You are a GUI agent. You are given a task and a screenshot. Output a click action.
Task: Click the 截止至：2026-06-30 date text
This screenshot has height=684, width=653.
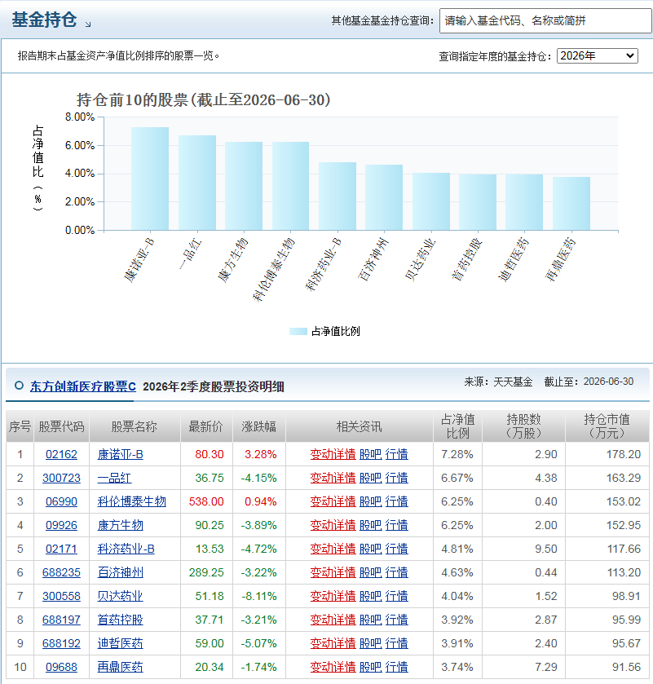589,382
